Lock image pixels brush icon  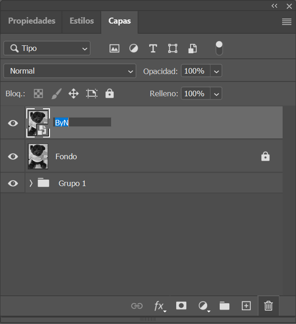coord(56,93)
